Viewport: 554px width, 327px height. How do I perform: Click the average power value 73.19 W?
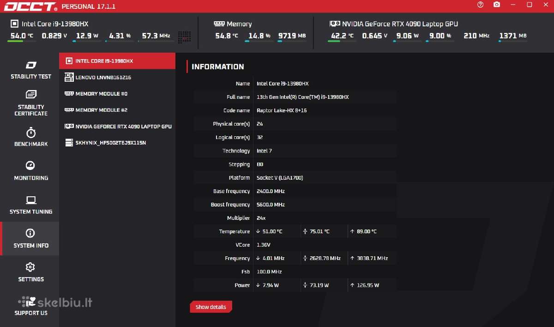pos(319,285)
